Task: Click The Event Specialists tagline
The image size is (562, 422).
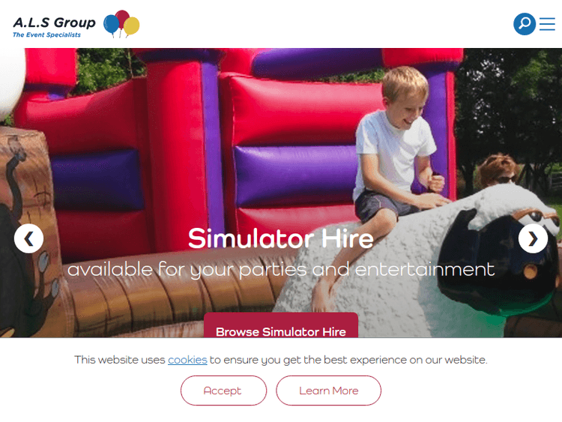Action: click(x=46, y=34)
